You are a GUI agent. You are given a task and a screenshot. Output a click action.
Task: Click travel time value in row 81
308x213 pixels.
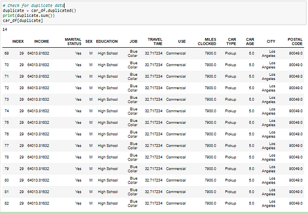(x=154, y=192)
